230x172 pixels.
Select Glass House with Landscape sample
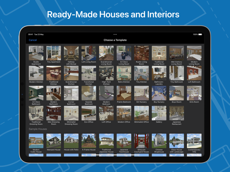(x=177, y=141)
